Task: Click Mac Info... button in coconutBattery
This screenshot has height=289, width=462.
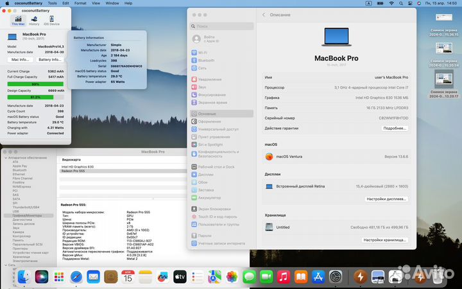Action: pos(20,60)
